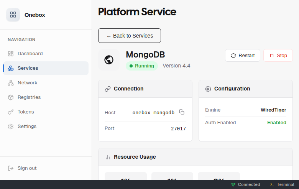
Task: Copy the onebox-mongodb host name
Action: pos(182,112)
